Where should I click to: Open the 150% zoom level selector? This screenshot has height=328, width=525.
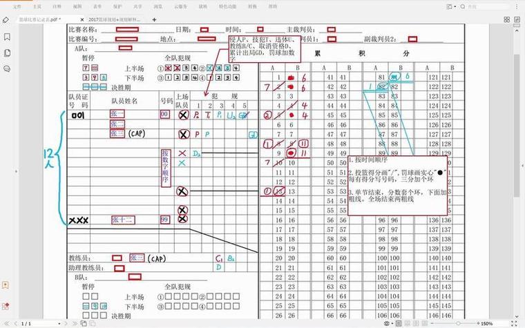[x=487, y=324]
